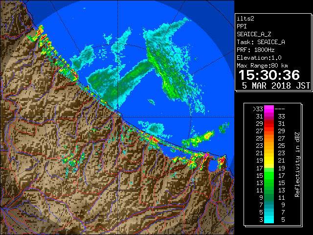Pick the turquoise 5–7 dBZ swatch
The image size is (313, 235).
point(269,212)
